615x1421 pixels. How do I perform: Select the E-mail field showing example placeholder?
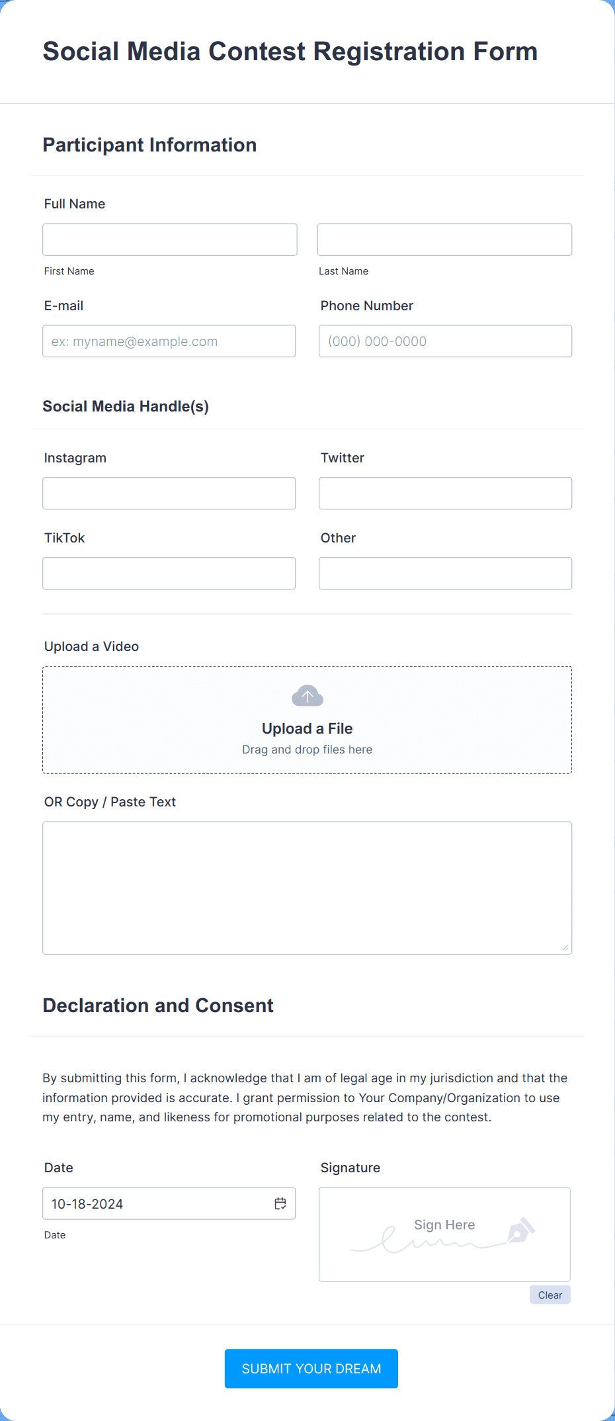169,341
